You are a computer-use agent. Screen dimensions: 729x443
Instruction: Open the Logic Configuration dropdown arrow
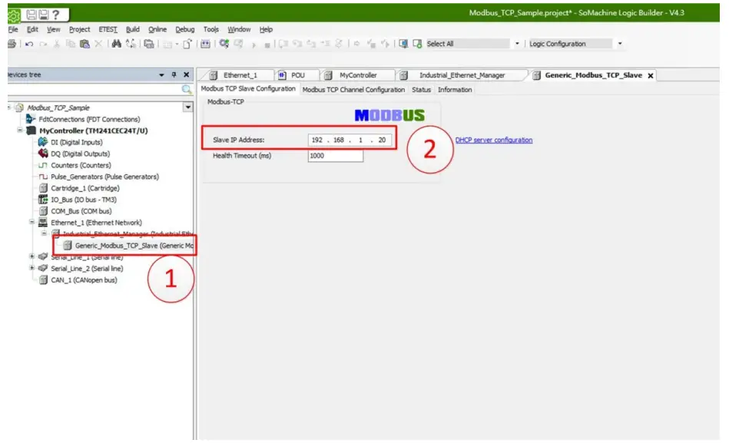pyautogui.click(x=620, y=44)
